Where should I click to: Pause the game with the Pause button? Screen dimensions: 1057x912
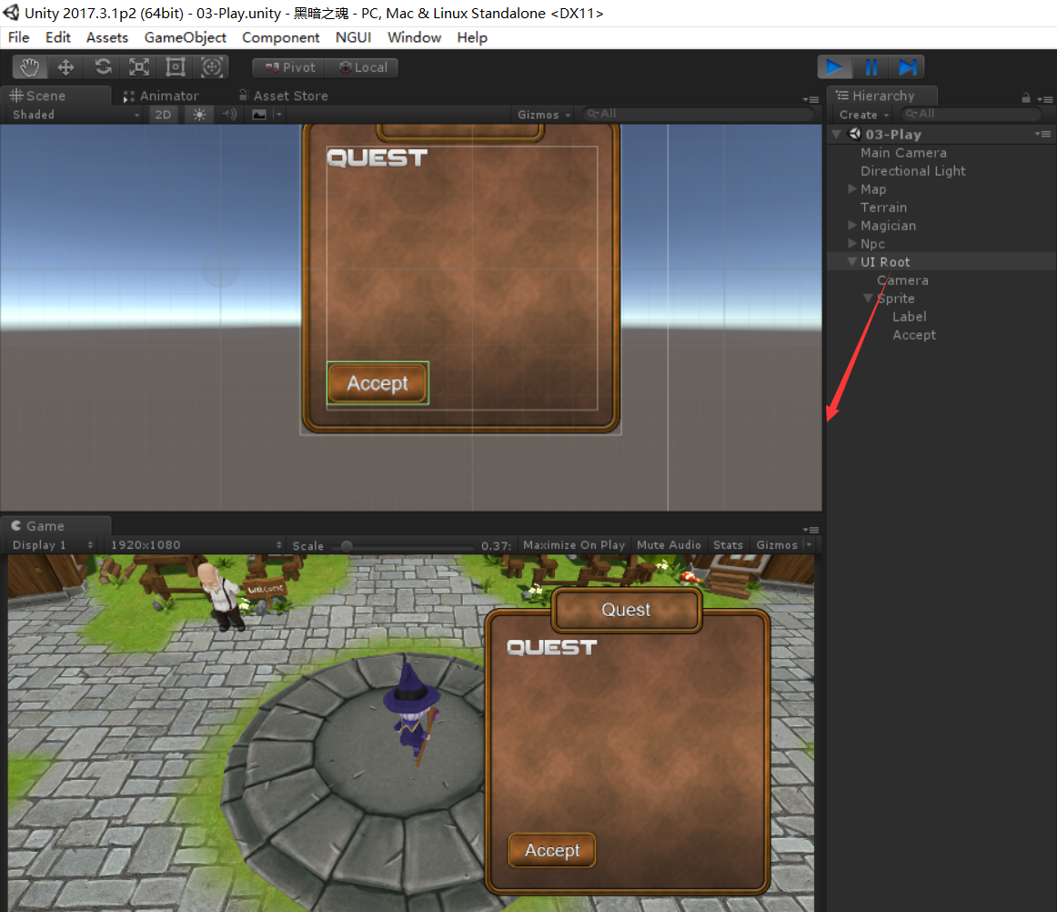pos(871,66)
